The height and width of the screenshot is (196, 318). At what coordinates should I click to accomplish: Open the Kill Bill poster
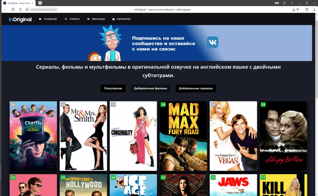pos(284,185)
